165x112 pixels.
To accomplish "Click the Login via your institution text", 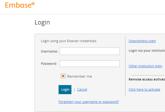I will coord(147,51).
